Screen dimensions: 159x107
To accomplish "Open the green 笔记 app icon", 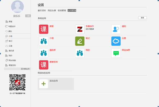I will (x=80, y=41).
